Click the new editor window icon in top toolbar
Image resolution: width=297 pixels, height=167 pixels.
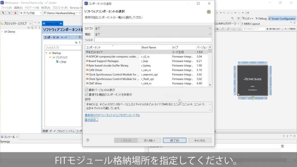[x=247, y=13]
